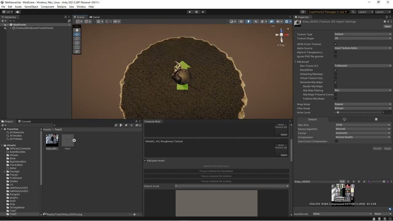Click Search by Label icon in Project

126,125
